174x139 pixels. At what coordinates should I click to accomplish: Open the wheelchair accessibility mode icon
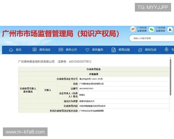[170, 30]
